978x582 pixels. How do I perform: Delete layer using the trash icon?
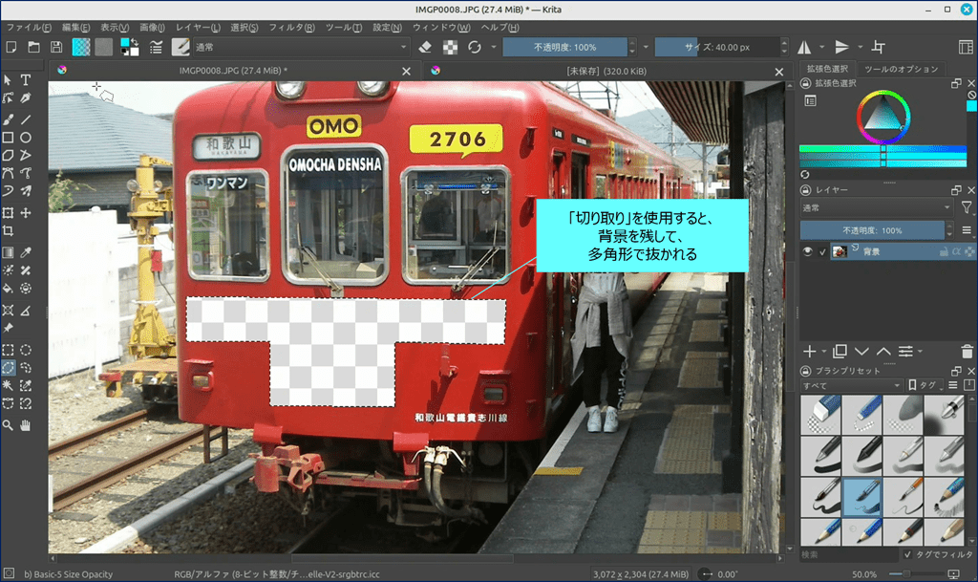coord(967,352)
